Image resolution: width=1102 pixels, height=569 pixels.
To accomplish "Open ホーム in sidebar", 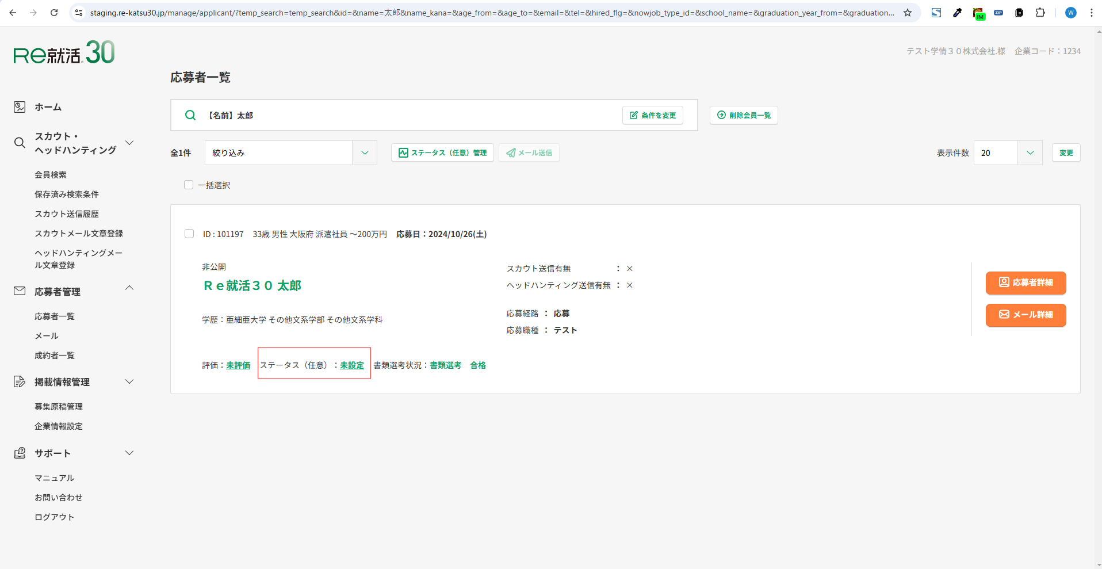I will 48,107.
